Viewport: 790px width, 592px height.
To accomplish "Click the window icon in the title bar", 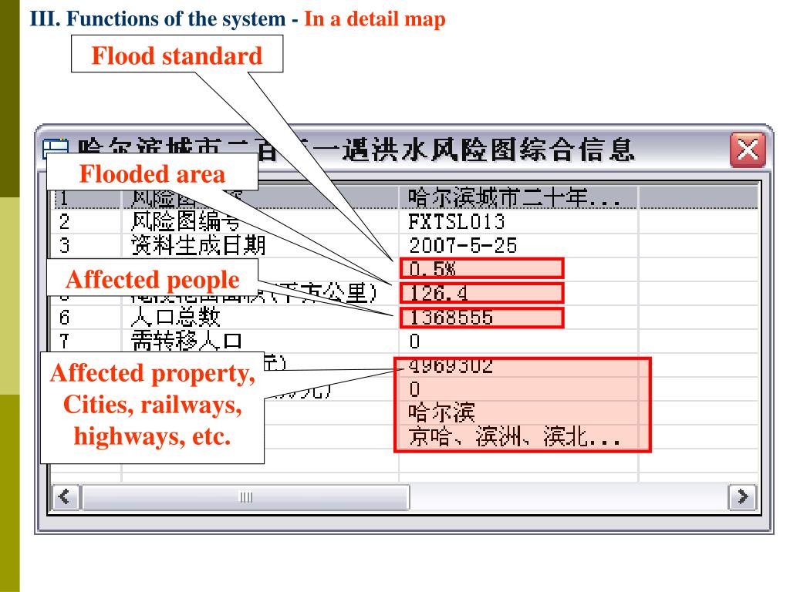I will (x=56, y=149).
